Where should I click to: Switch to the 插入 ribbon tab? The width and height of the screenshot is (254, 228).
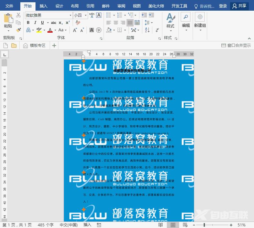[x=43, y=6]
